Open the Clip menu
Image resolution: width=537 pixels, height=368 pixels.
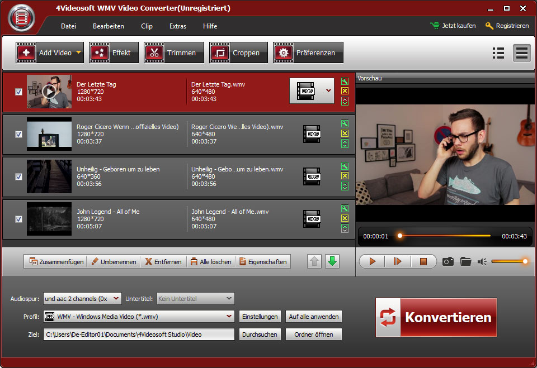click(147, 26)
